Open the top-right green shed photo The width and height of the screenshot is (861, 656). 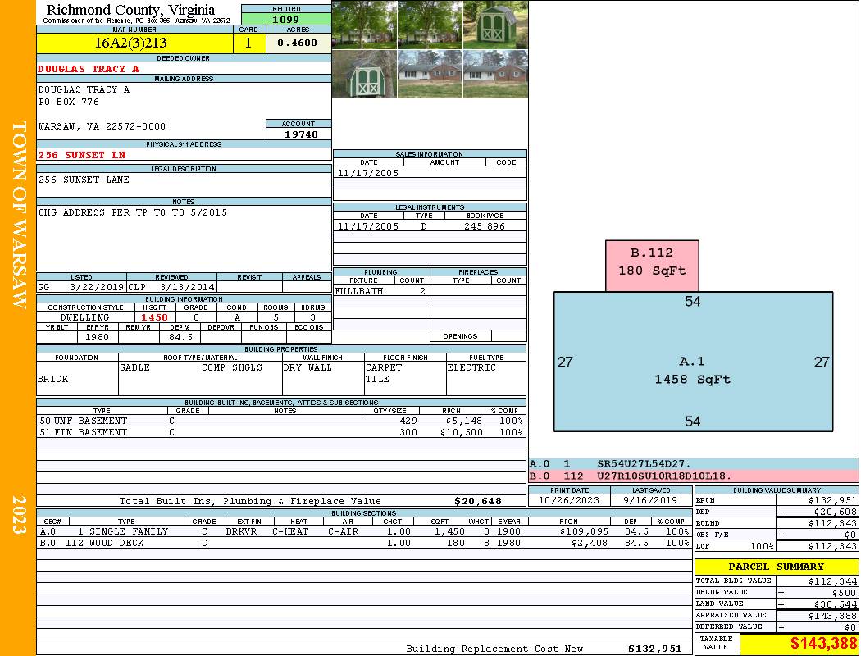pyautogui.click(x=495, y=25)
